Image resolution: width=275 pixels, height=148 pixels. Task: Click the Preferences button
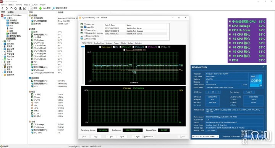click(149, 137)
